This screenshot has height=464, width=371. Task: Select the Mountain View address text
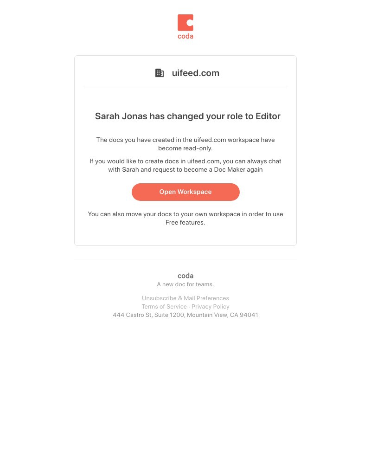click(x=185, y=315)
